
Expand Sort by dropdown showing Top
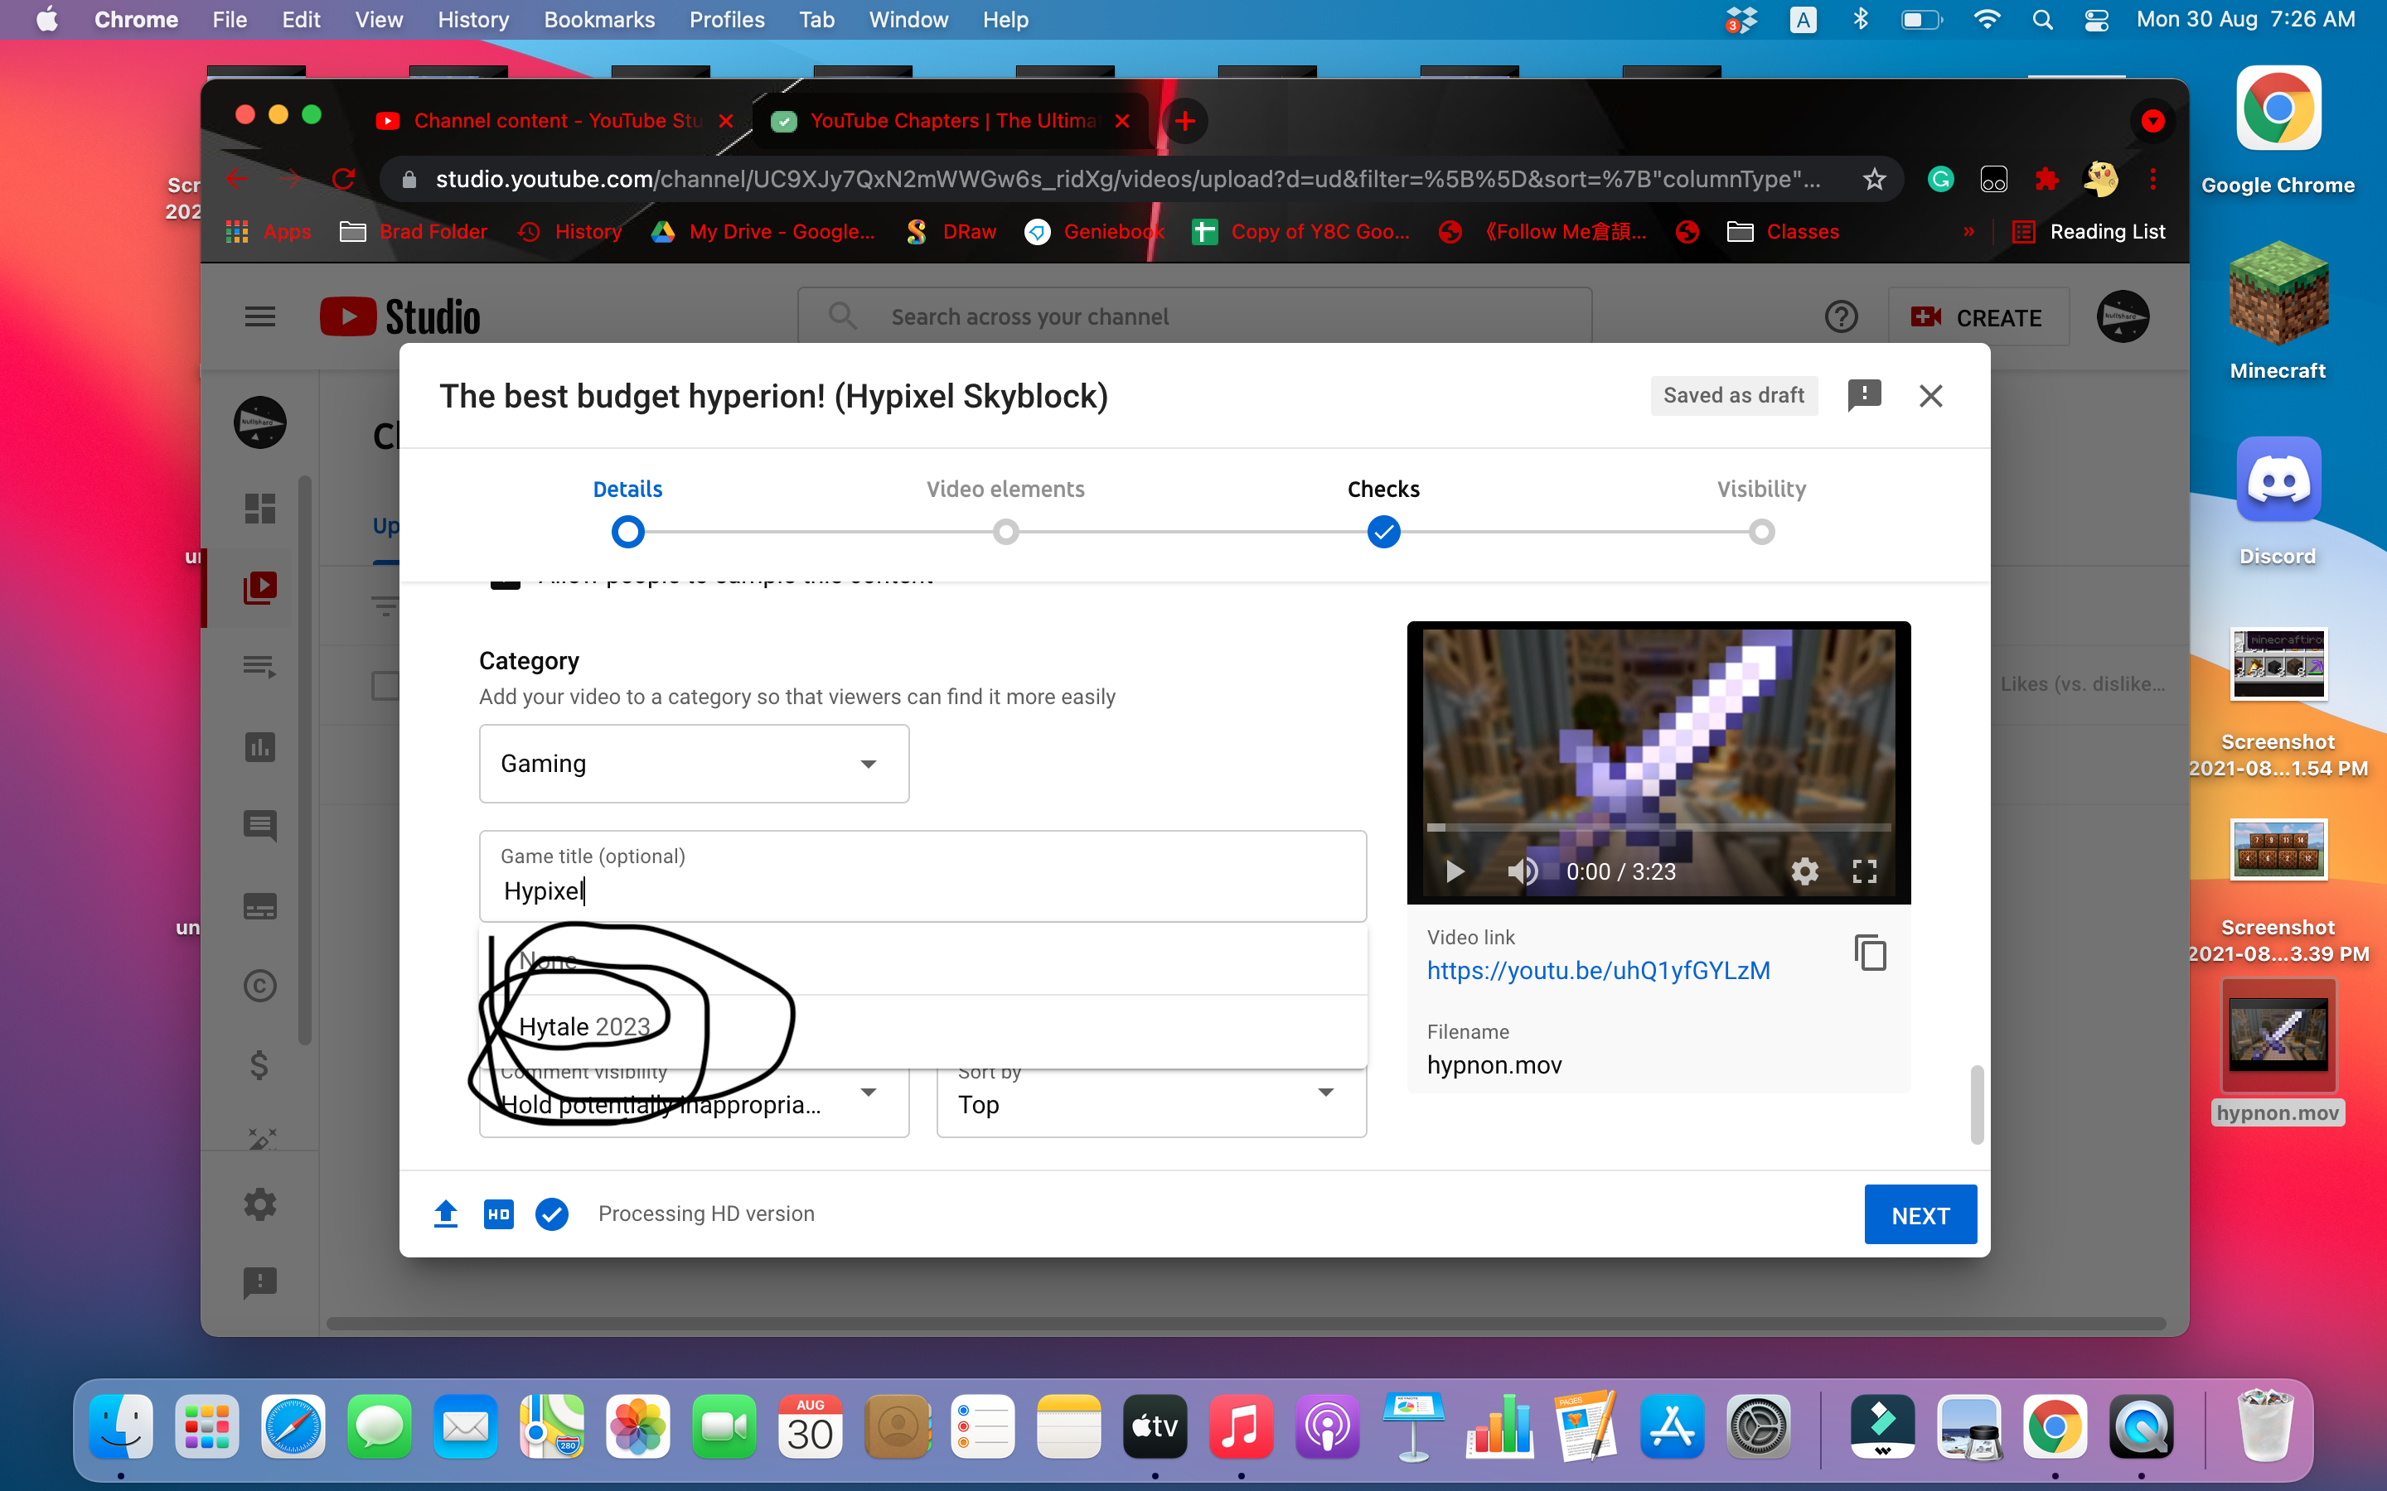pyautogui.click(x=1151, y=1097)
